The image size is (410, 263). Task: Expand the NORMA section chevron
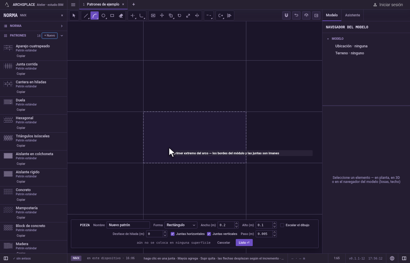coord(62,26)
